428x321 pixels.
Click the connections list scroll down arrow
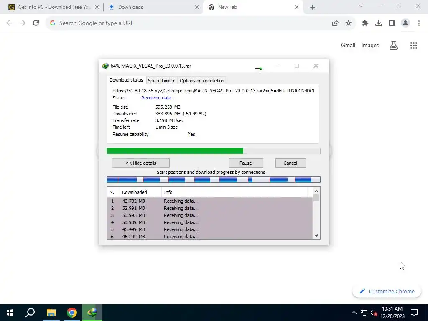tap(316, 236)
